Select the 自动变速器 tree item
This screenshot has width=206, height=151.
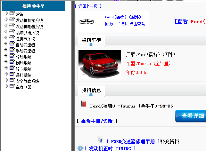(26, 45)
